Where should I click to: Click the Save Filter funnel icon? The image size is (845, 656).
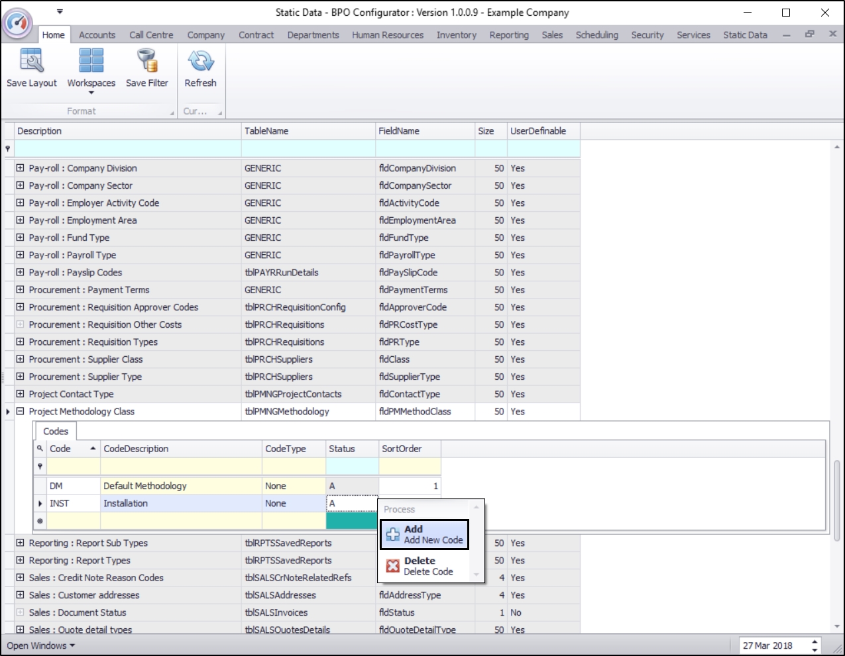[x=146, y=62]
